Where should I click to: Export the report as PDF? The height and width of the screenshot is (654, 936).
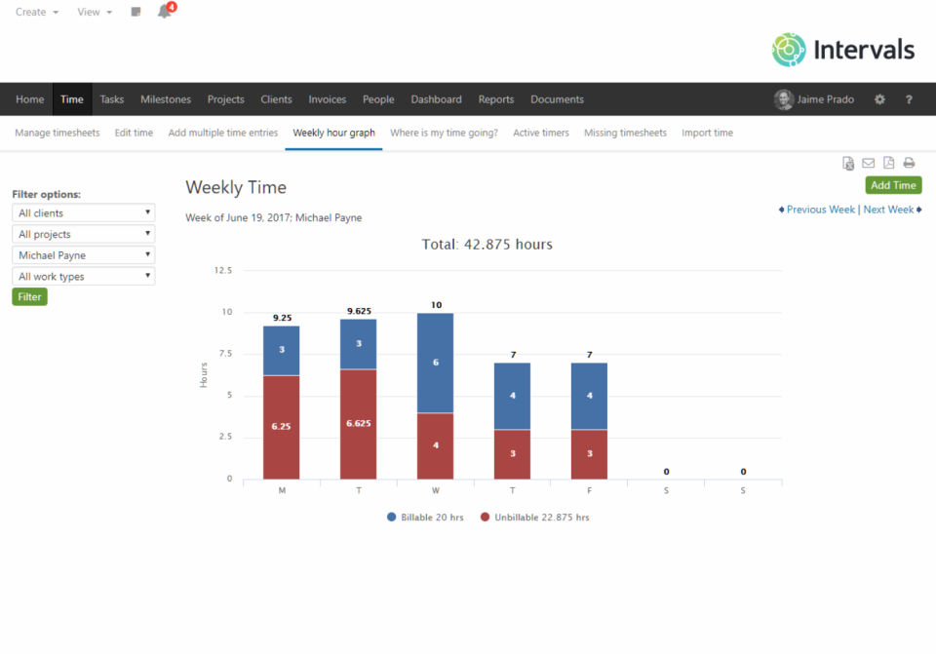point(888,164)
